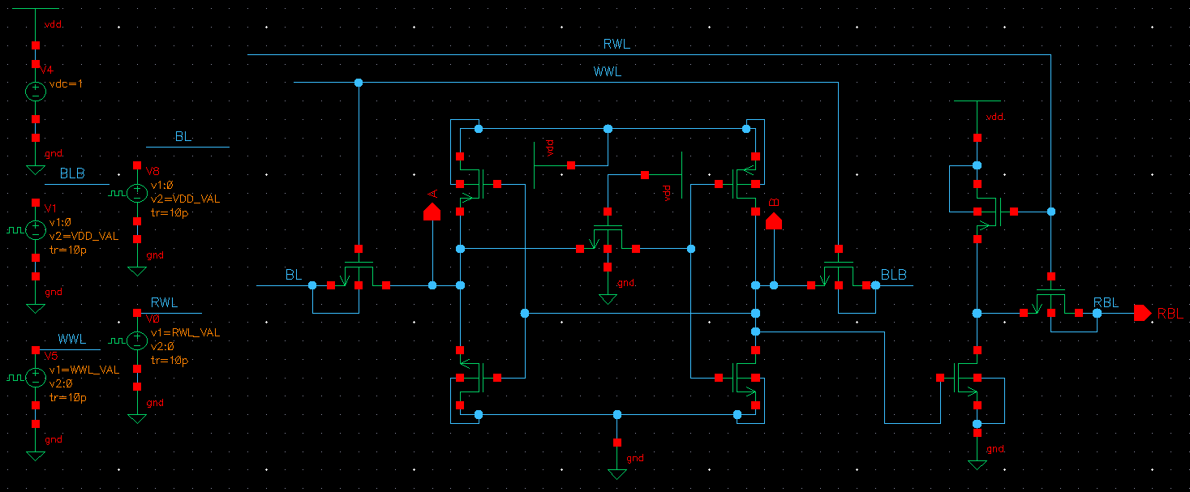Select the access transistor next to BL label
Image resolution: width=1190 pixels, height=492 pixels.
click(358, 274)
